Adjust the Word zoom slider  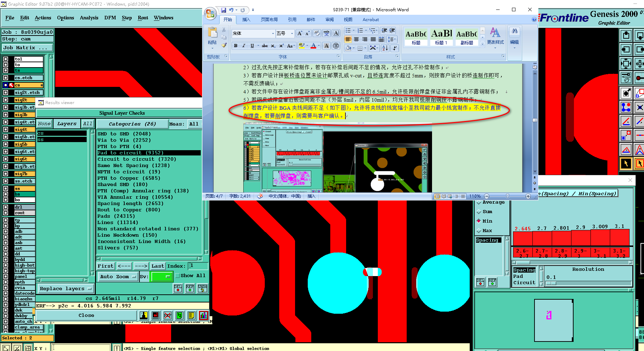click(507, 196)
